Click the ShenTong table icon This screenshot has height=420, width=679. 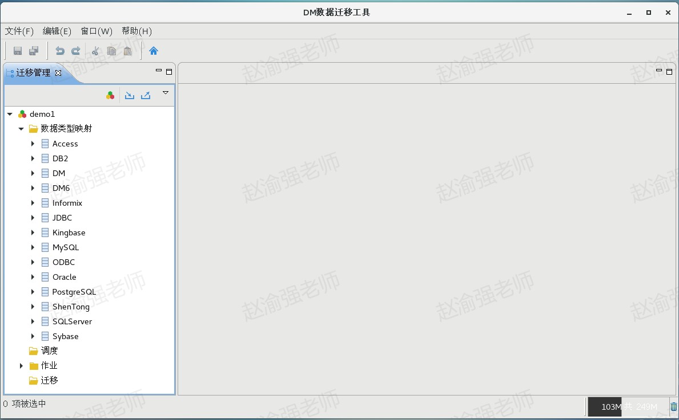click(x=45, y=307)
